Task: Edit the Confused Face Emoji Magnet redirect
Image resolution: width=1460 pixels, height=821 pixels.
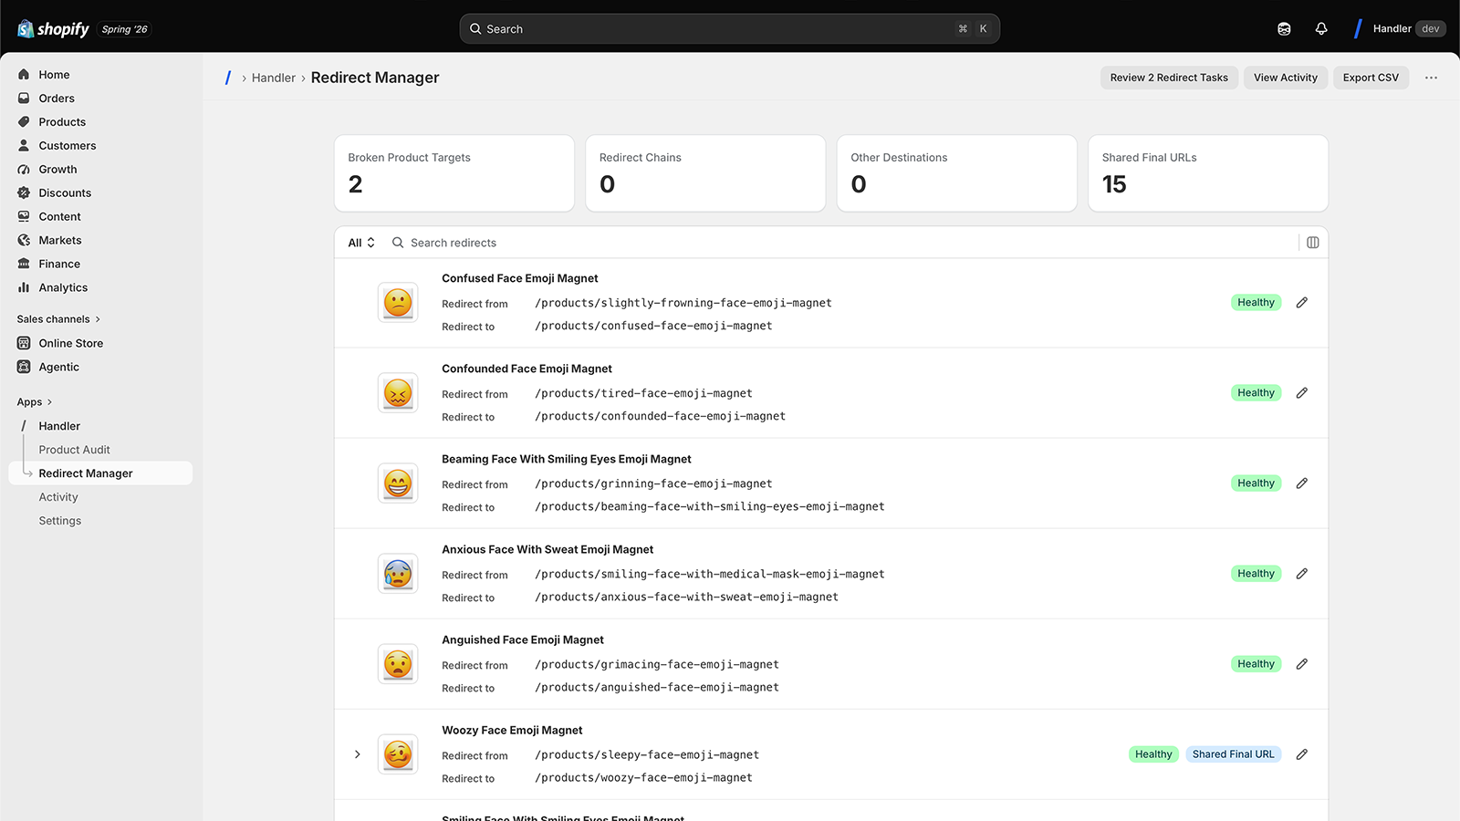Action: [1302, 303]
